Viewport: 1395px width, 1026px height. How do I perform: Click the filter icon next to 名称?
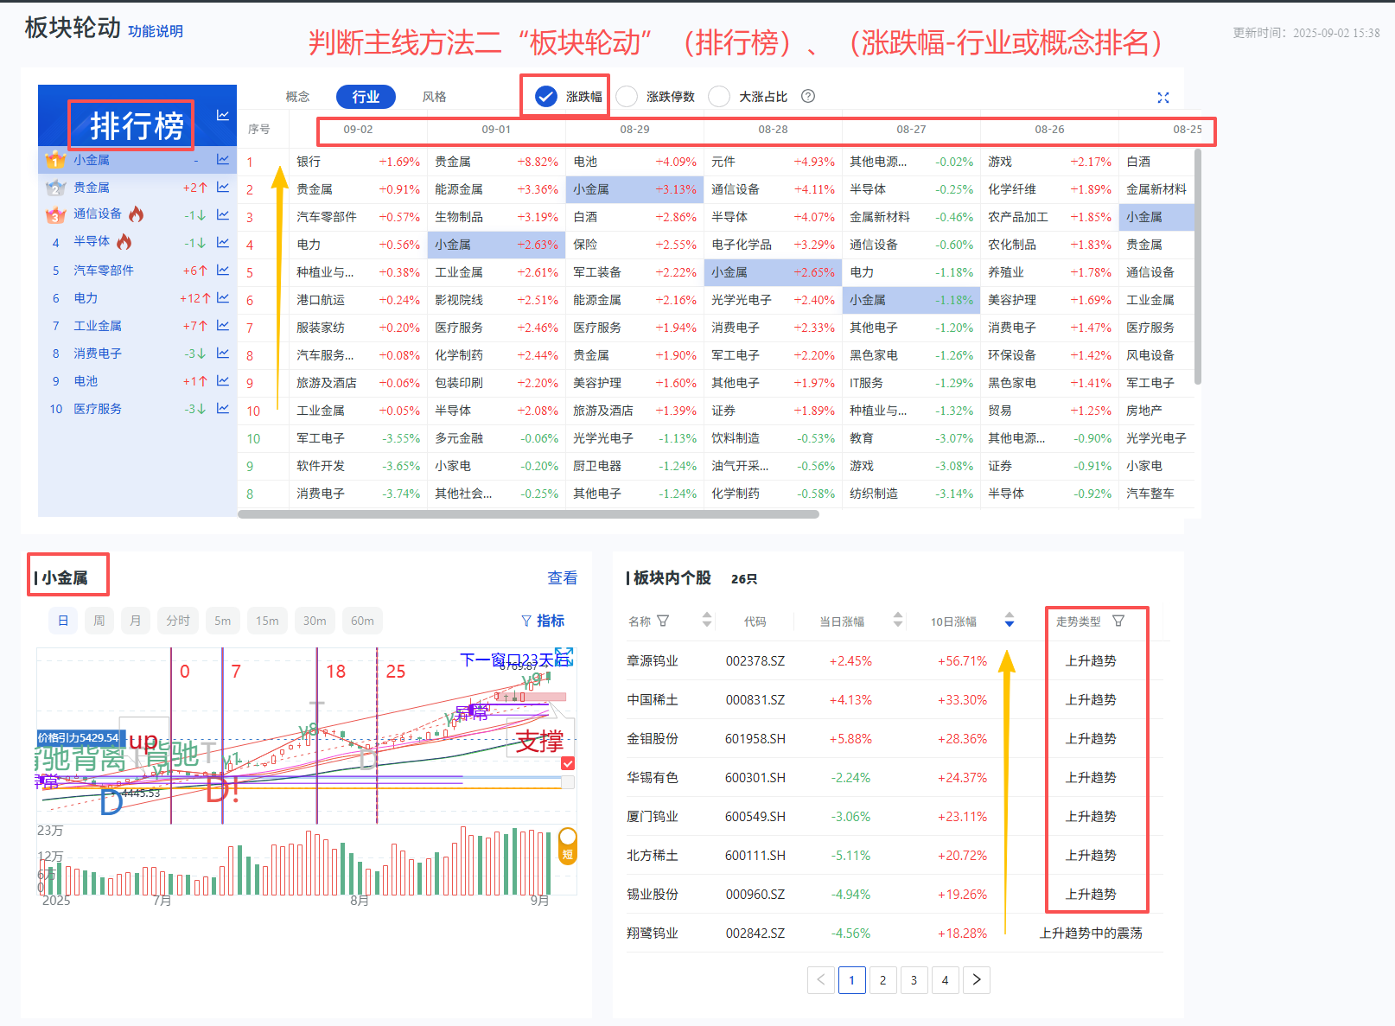pos(663,621)
